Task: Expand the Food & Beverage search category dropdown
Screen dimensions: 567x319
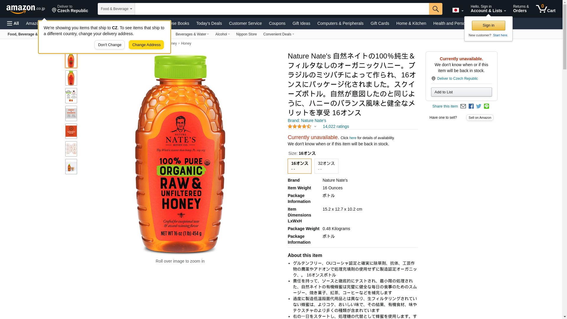Action: click(x=116, y=9)
